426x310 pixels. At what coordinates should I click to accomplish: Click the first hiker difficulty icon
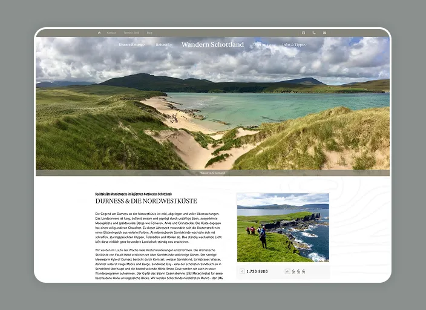pos(293,271)
